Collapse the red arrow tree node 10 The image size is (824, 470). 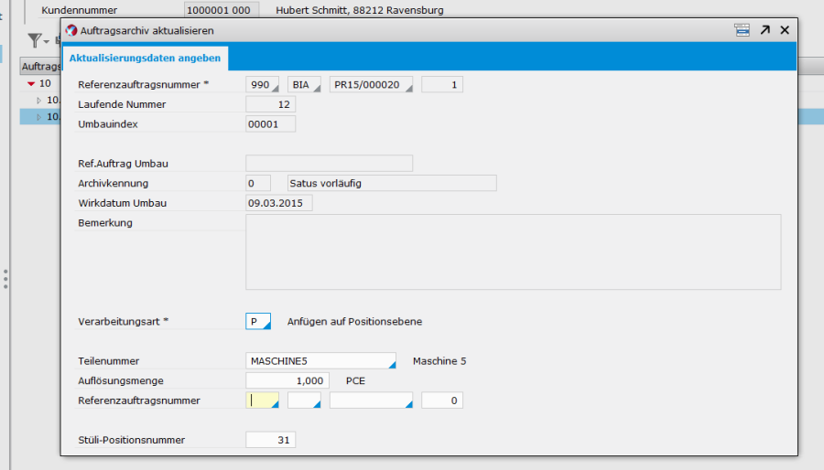click(31, 83)
